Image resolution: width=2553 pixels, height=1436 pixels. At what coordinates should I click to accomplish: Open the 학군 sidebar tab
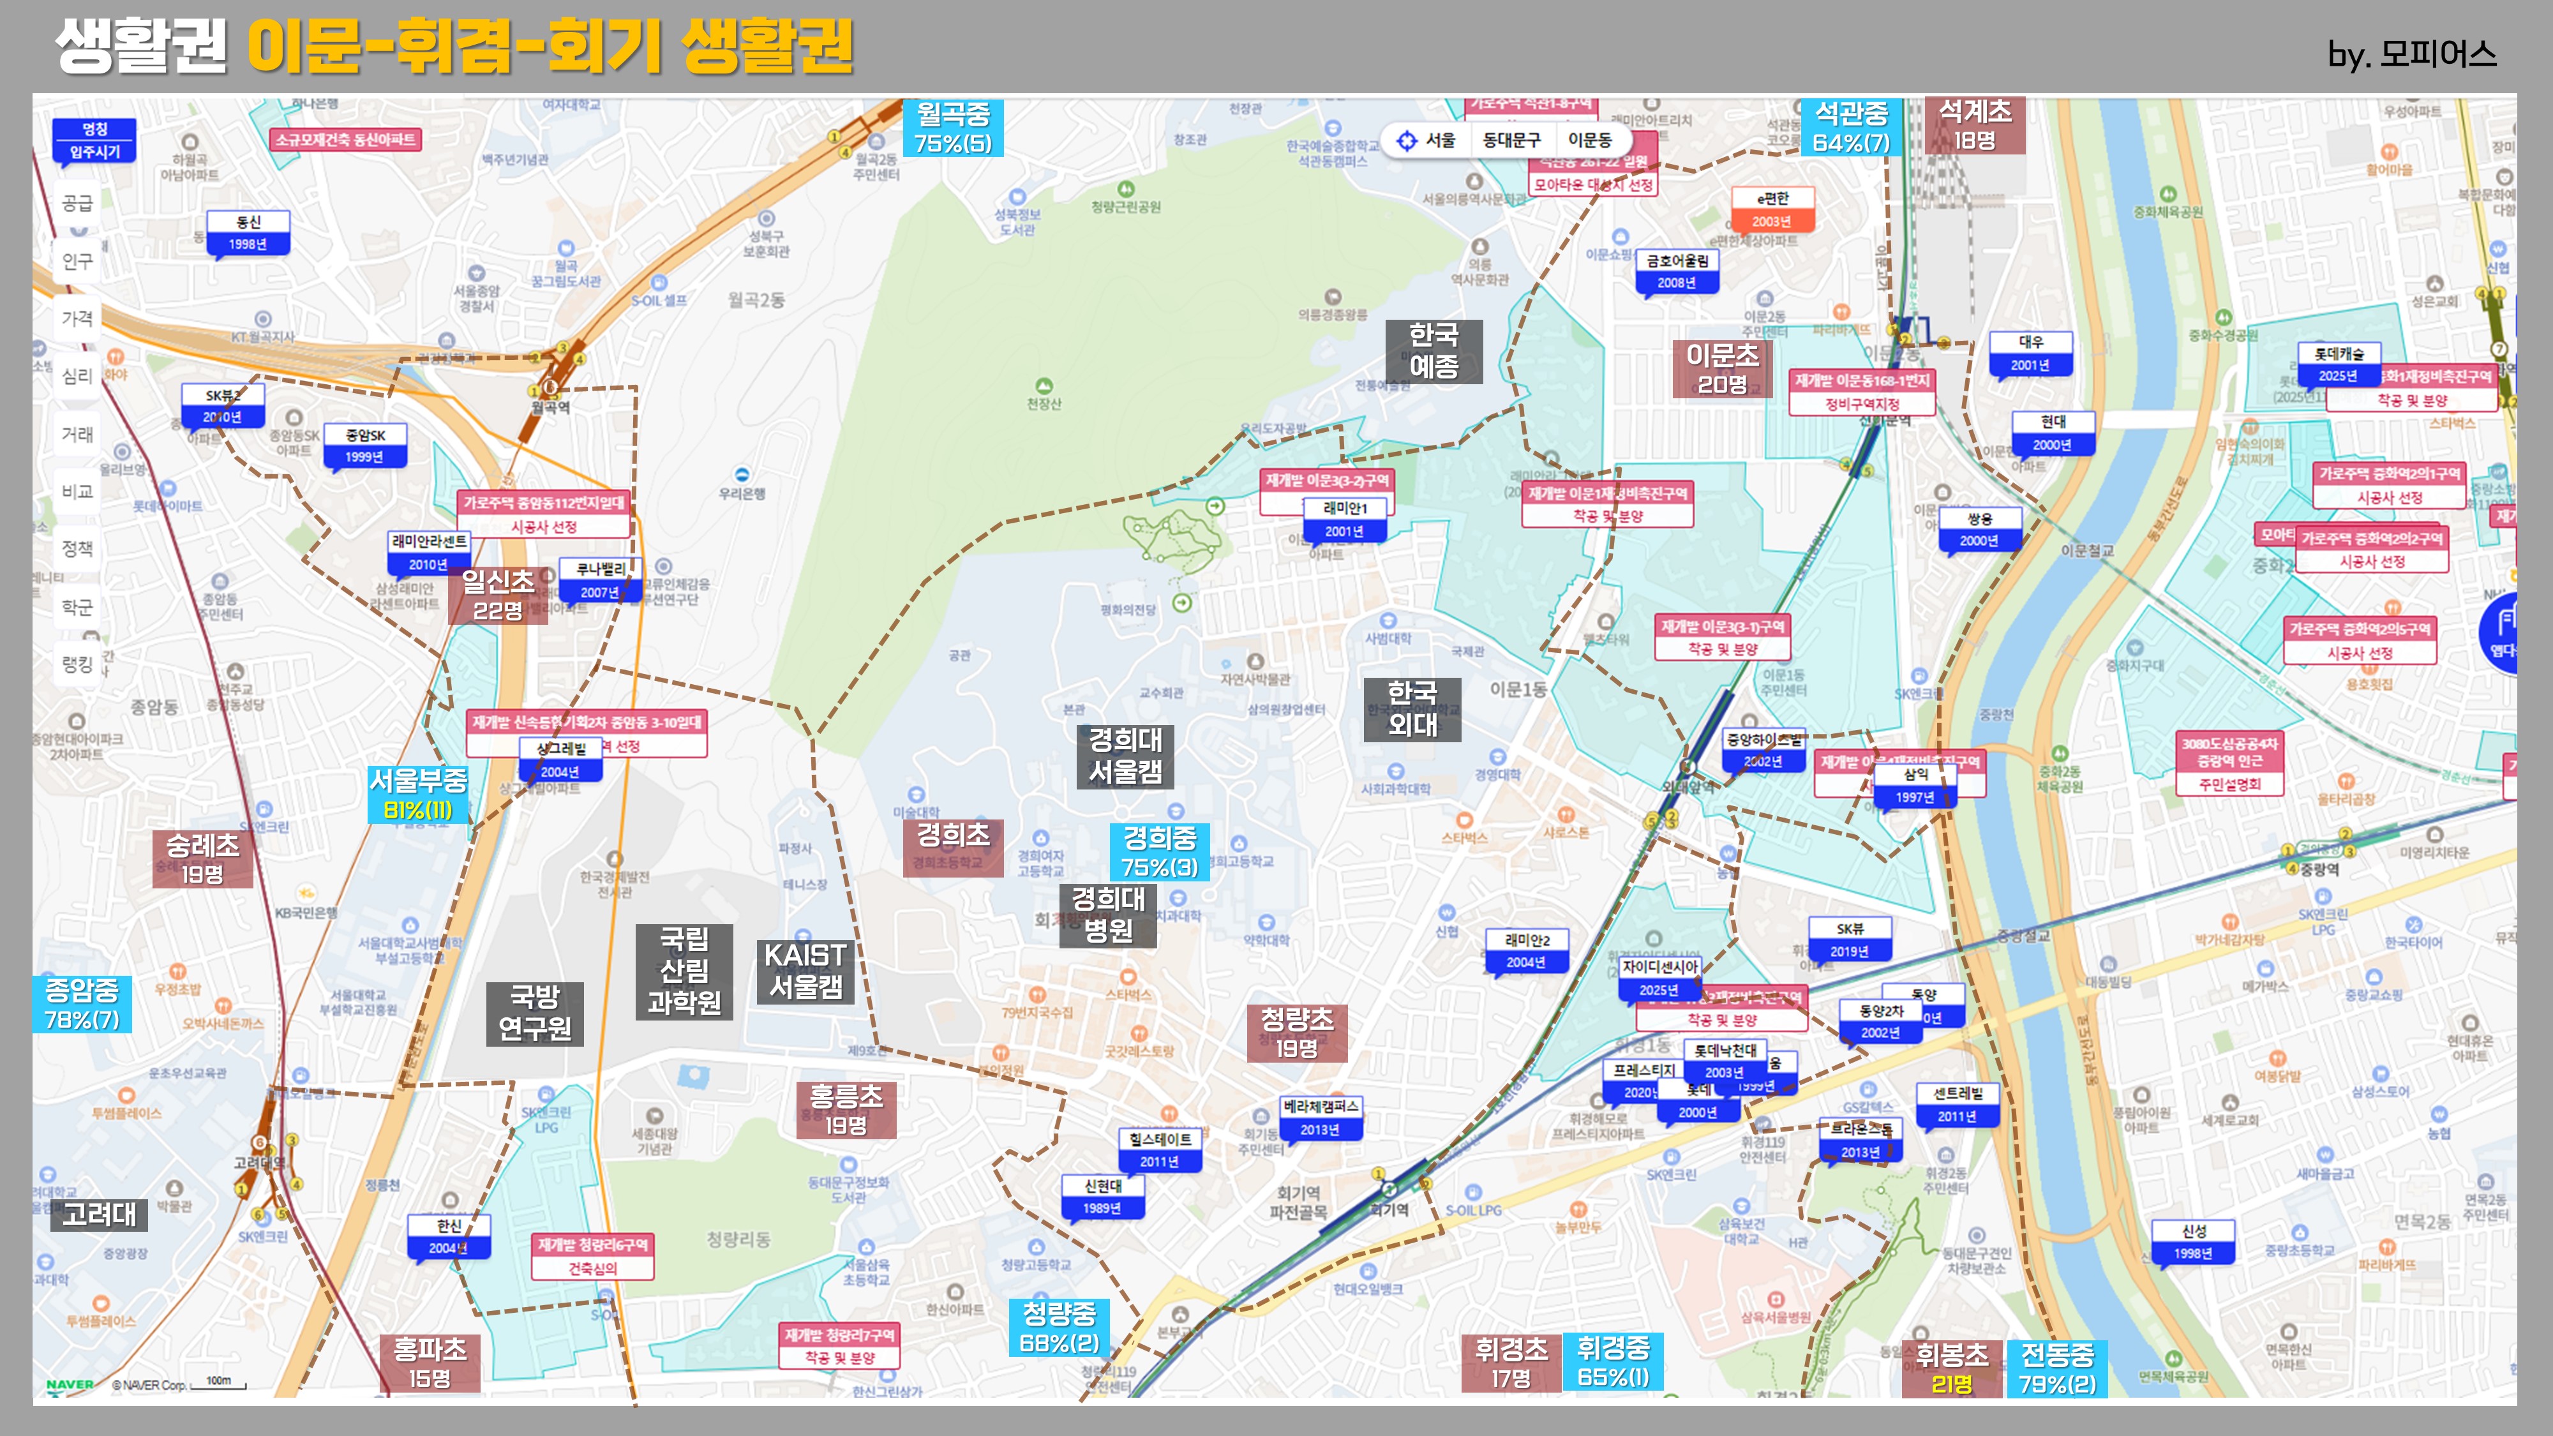(77, 606)
